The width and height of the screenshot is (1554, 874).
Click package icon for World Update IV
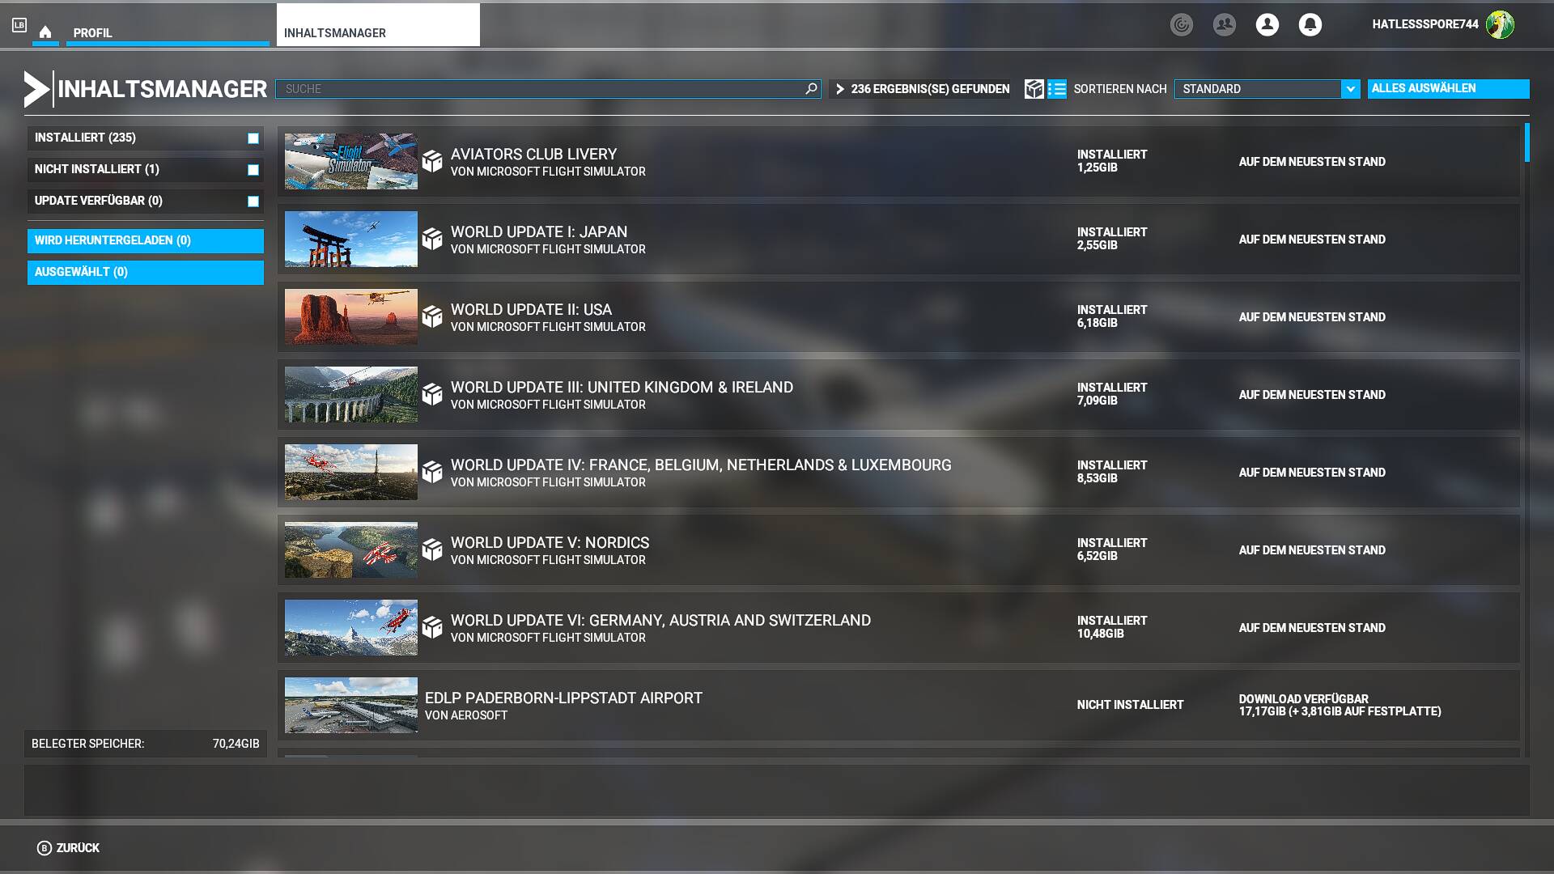coord(432,472)
